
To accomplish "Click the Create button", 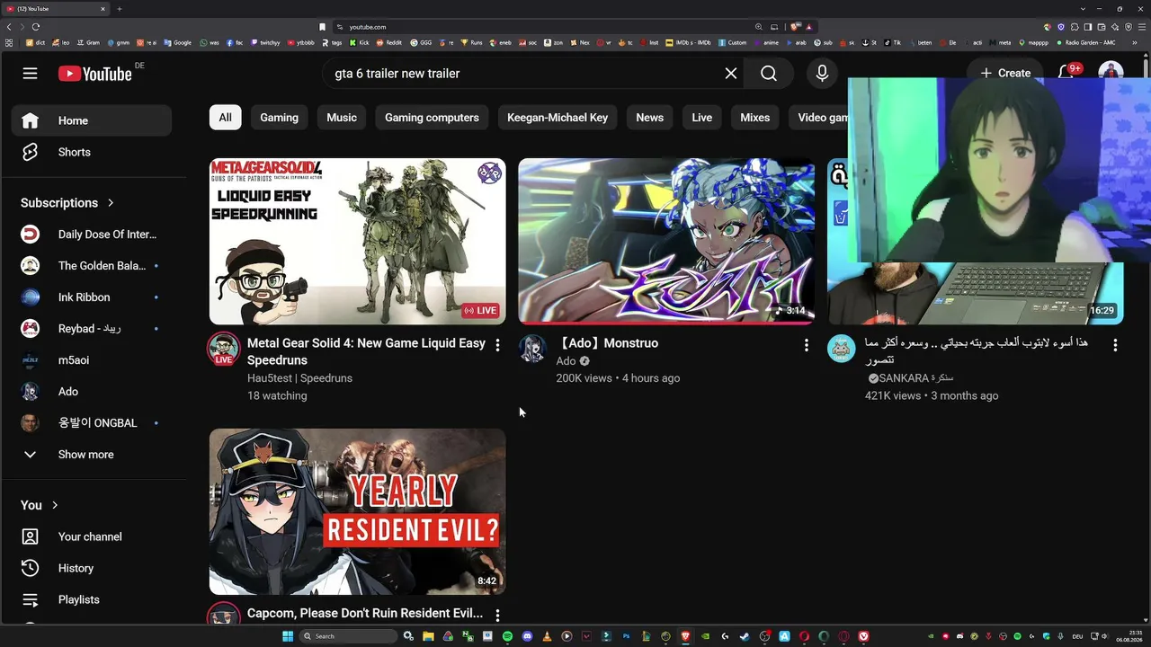I will point(1005,74).
